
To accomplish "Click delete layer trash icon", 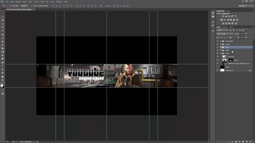I will [x=250, y=141].
